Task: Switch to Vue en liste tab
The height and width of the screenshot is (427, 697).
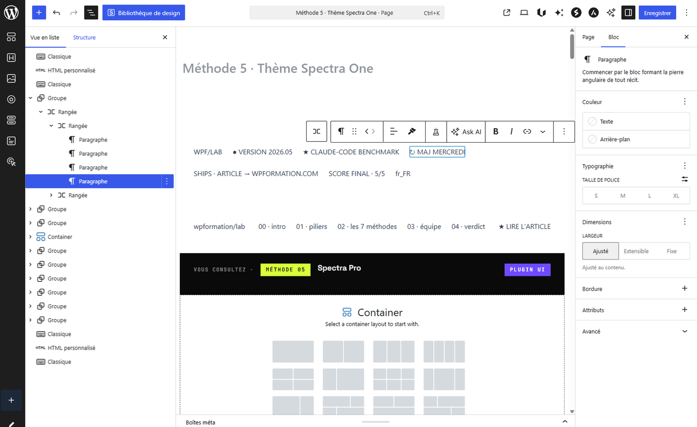Action: tap(45, 37)
